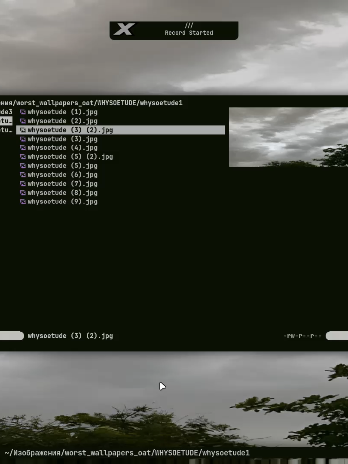
Task: Select highlighted name whysoetude (3) (2).jpg in list
Action: tap(70, 130)
